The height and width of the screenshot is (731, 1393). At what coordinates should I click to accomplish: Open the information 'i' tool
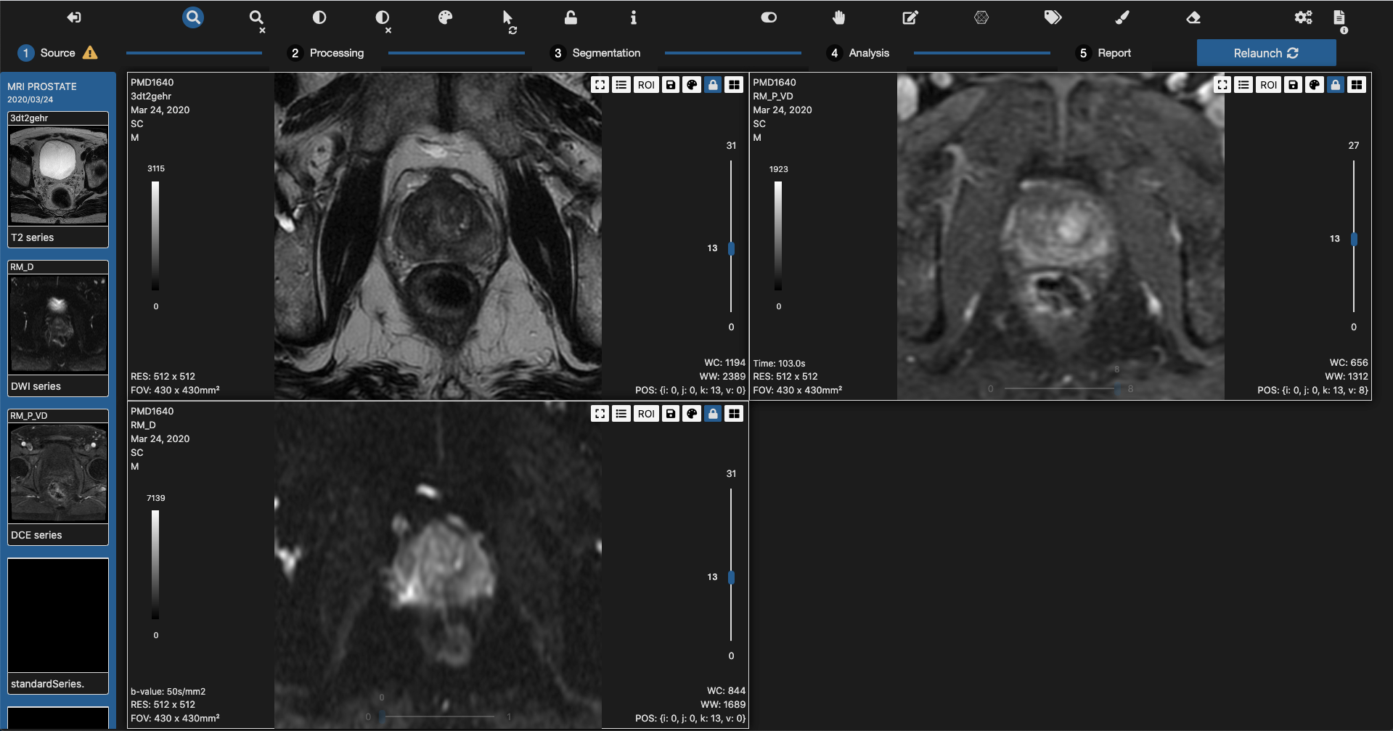634,17
